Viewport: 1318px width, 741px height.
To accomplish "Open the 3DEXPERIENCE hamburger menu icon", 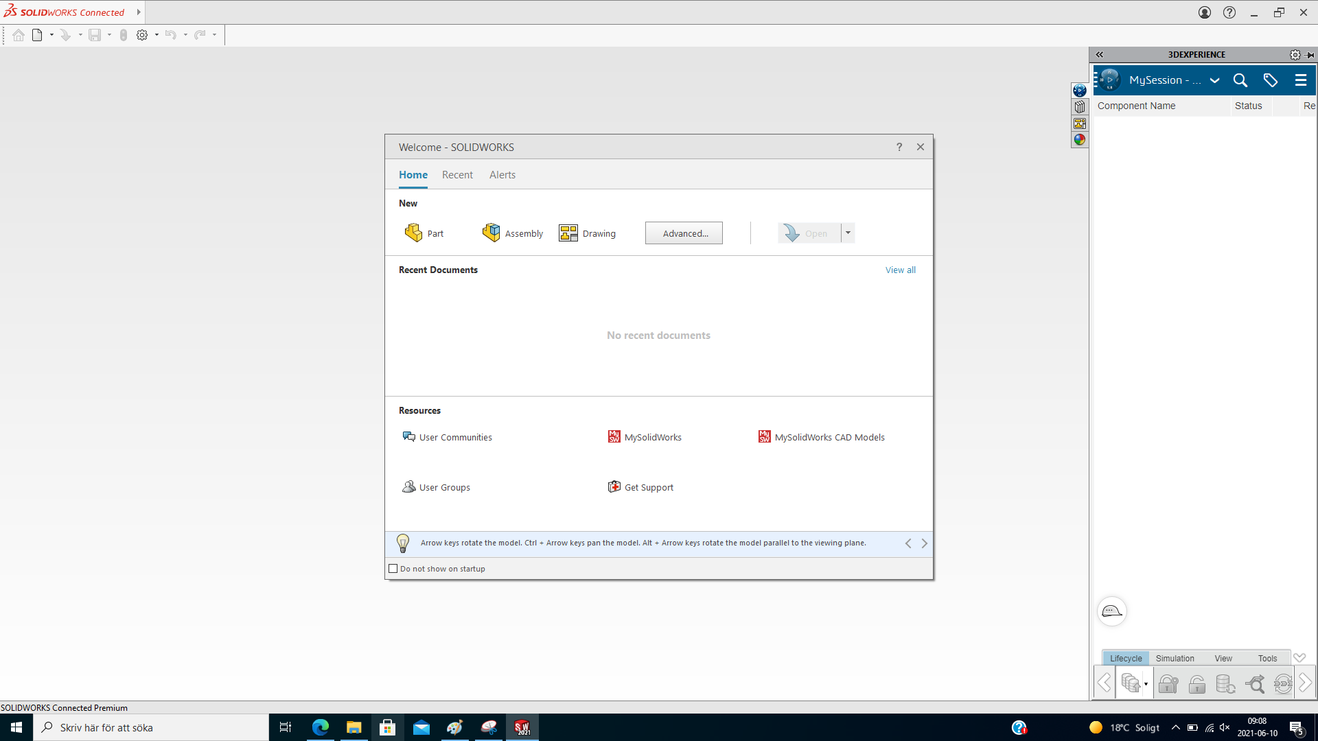I will click(x=1300, y=80).
